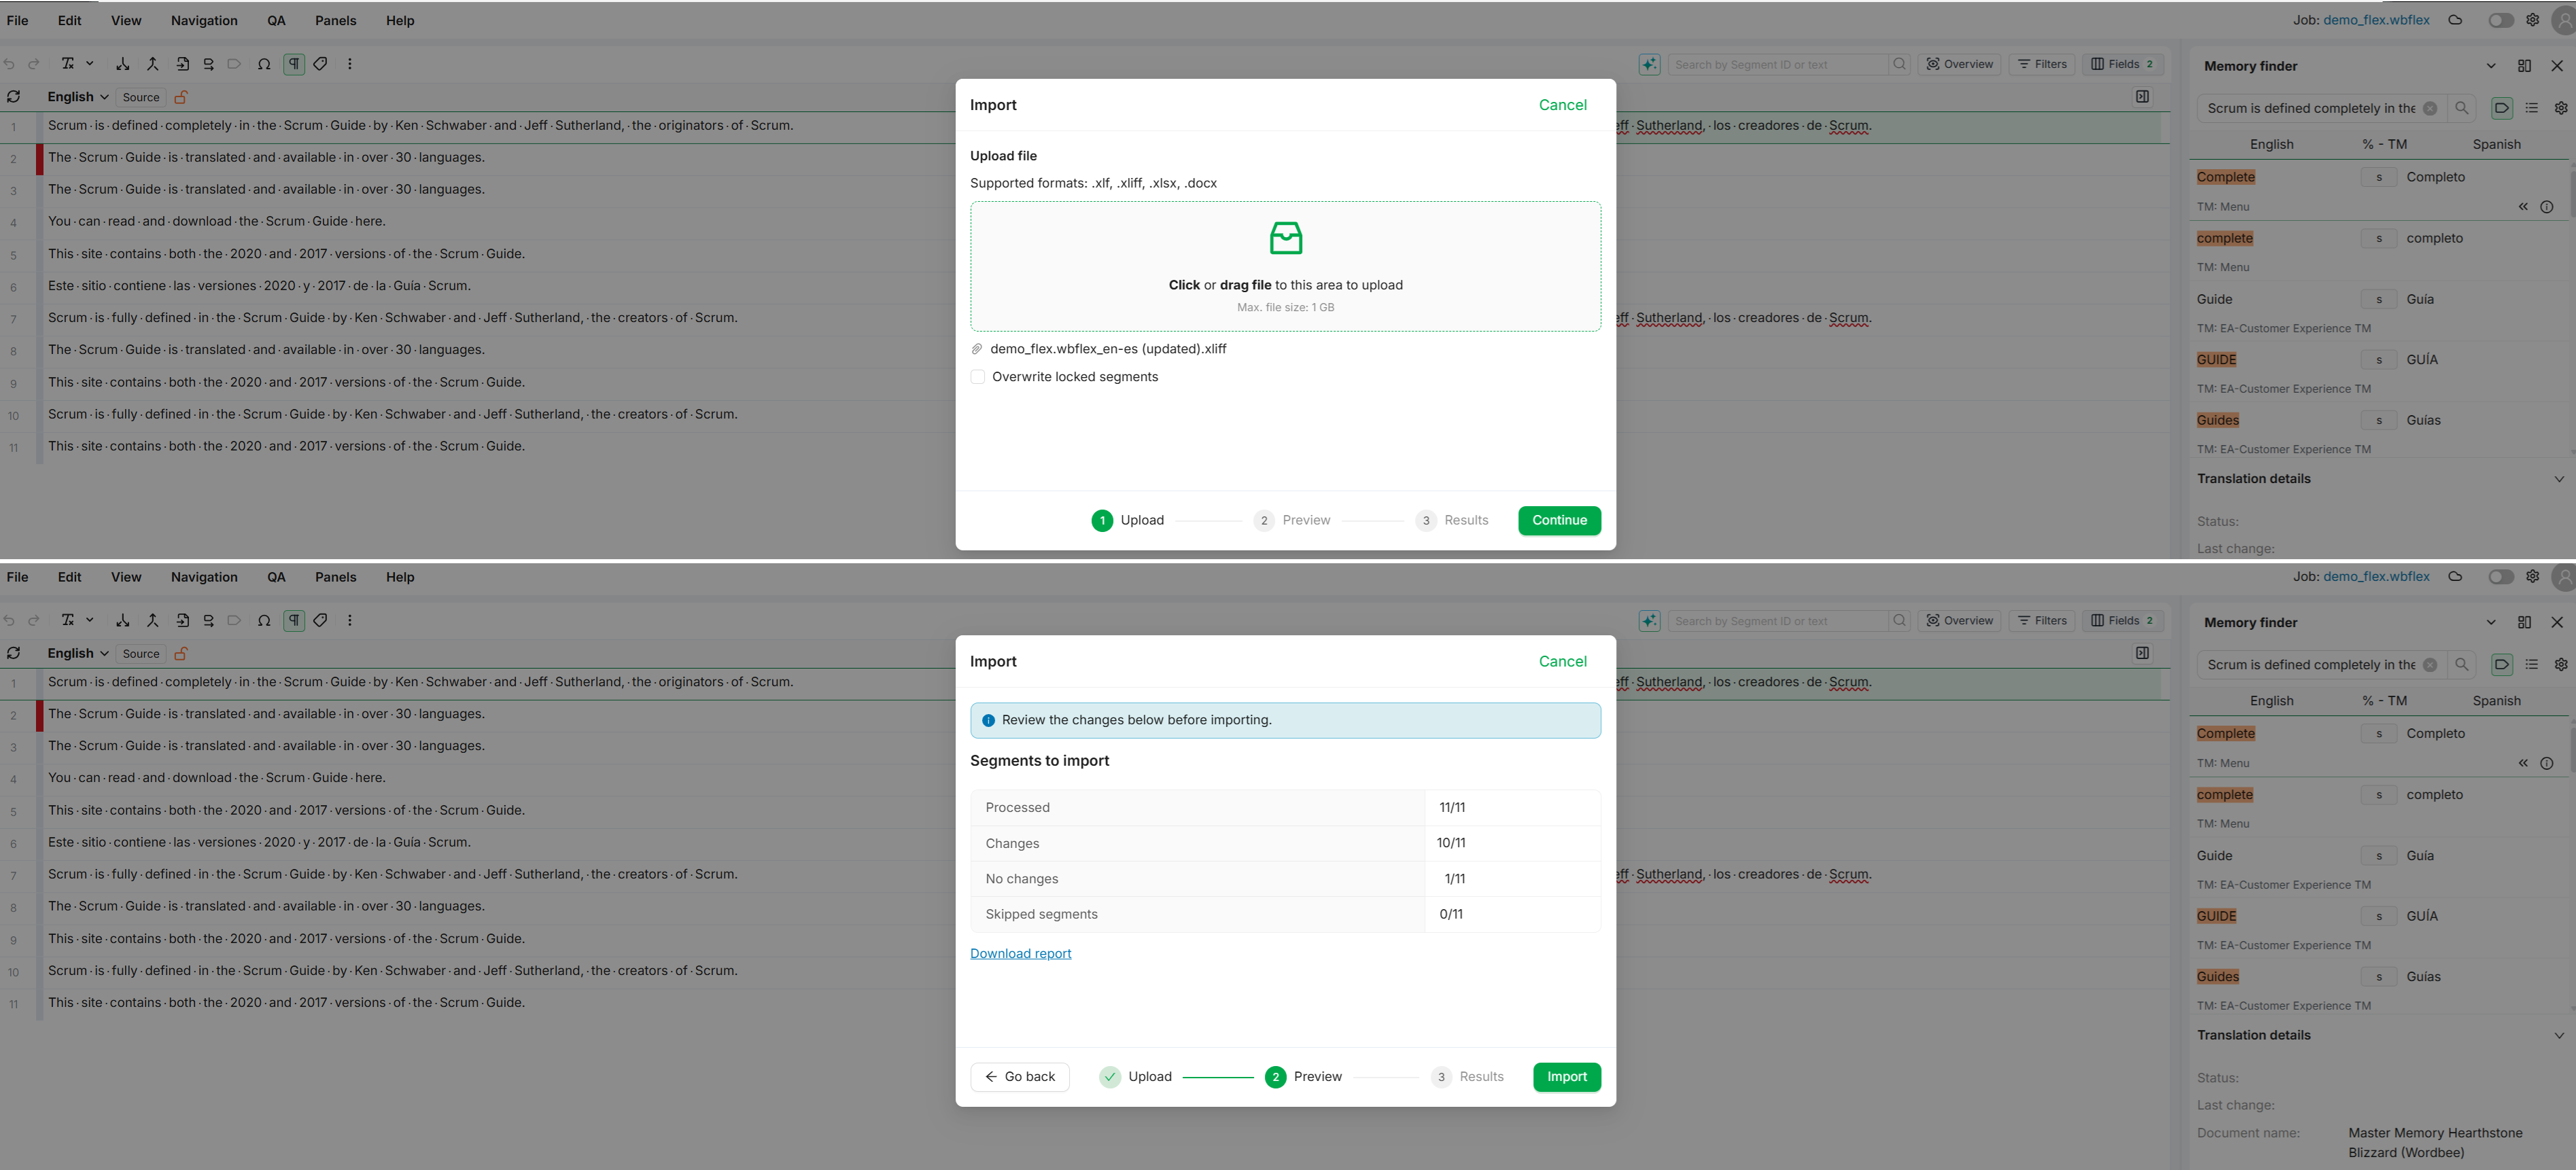Click Split segment icon in the Upload-step window

point(123,64)
